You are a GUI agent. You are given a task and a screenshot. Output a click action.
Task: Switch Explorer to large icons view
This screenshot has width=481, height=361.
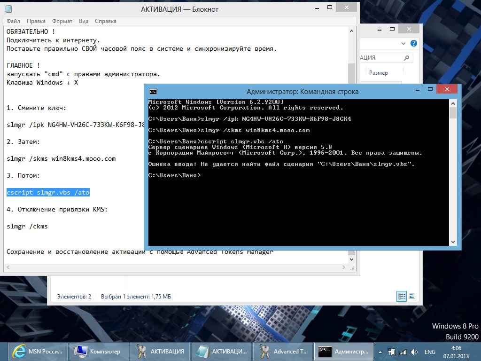pyautogui.click(x=412, y=296)
